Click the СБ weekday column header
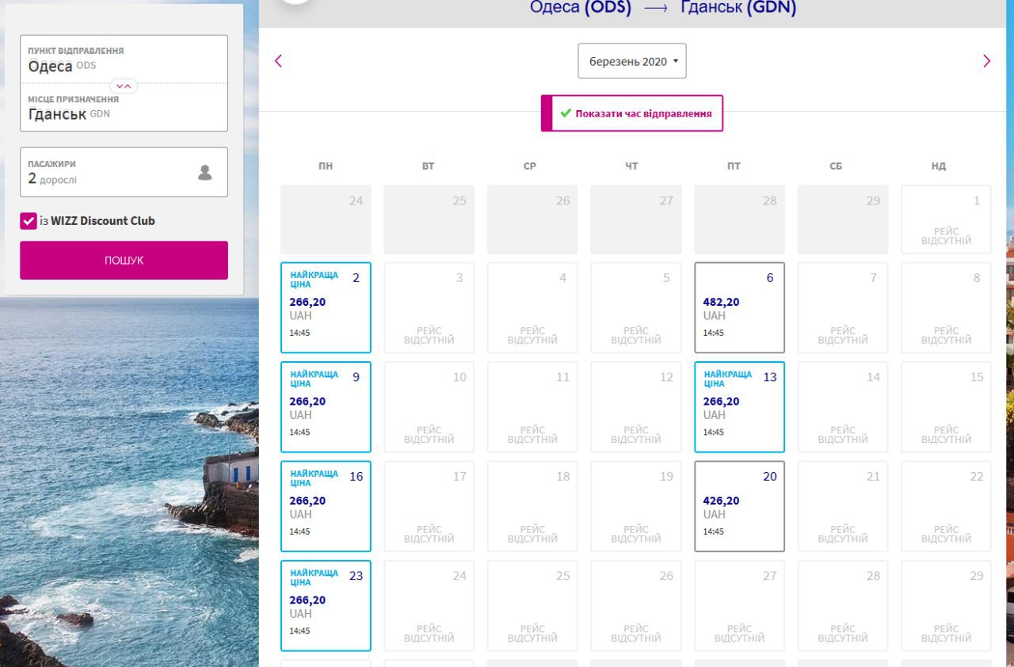Screen dimensions: 1014x667 tap(836, 166)
